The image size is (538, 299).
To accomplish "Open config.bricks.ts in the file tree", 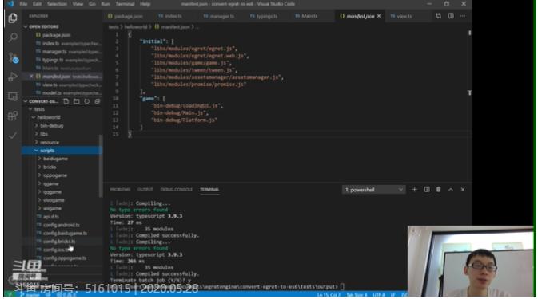I will [59, 242].
